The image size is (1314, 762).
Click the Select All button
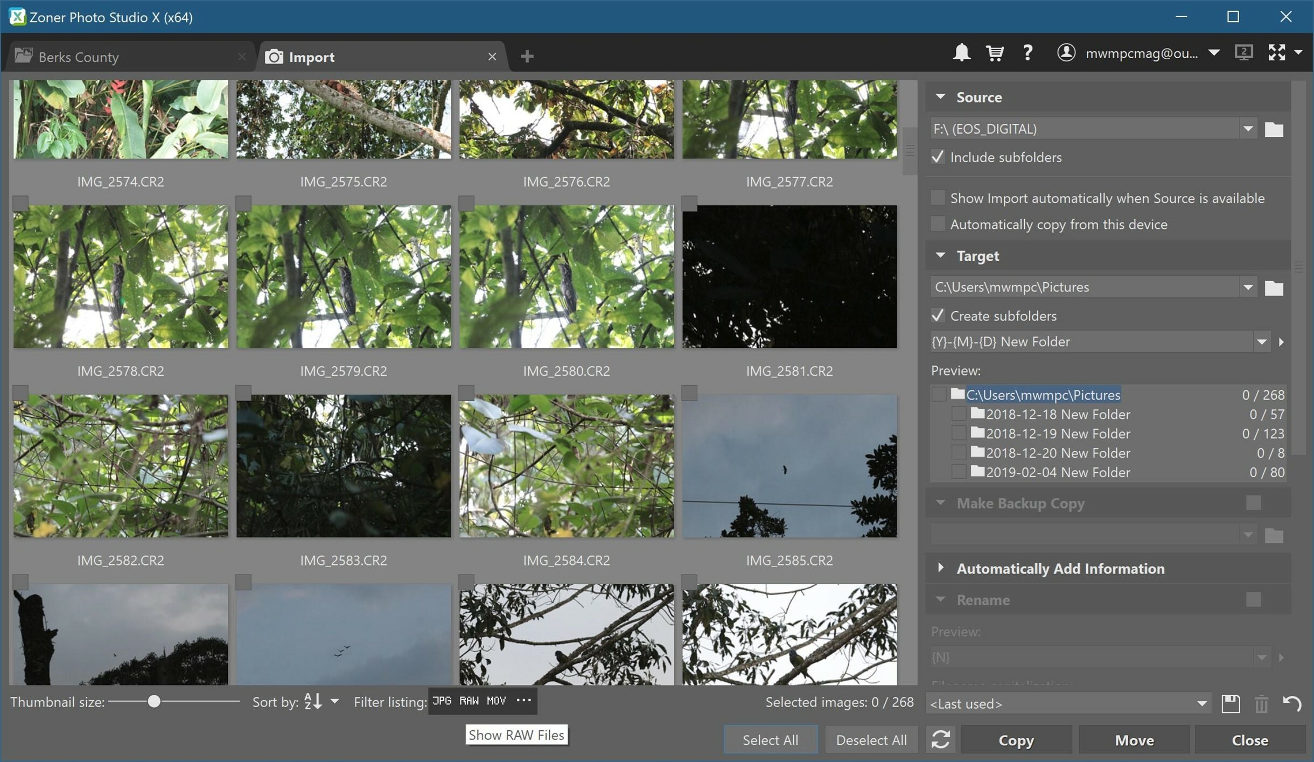coord(770,739)
